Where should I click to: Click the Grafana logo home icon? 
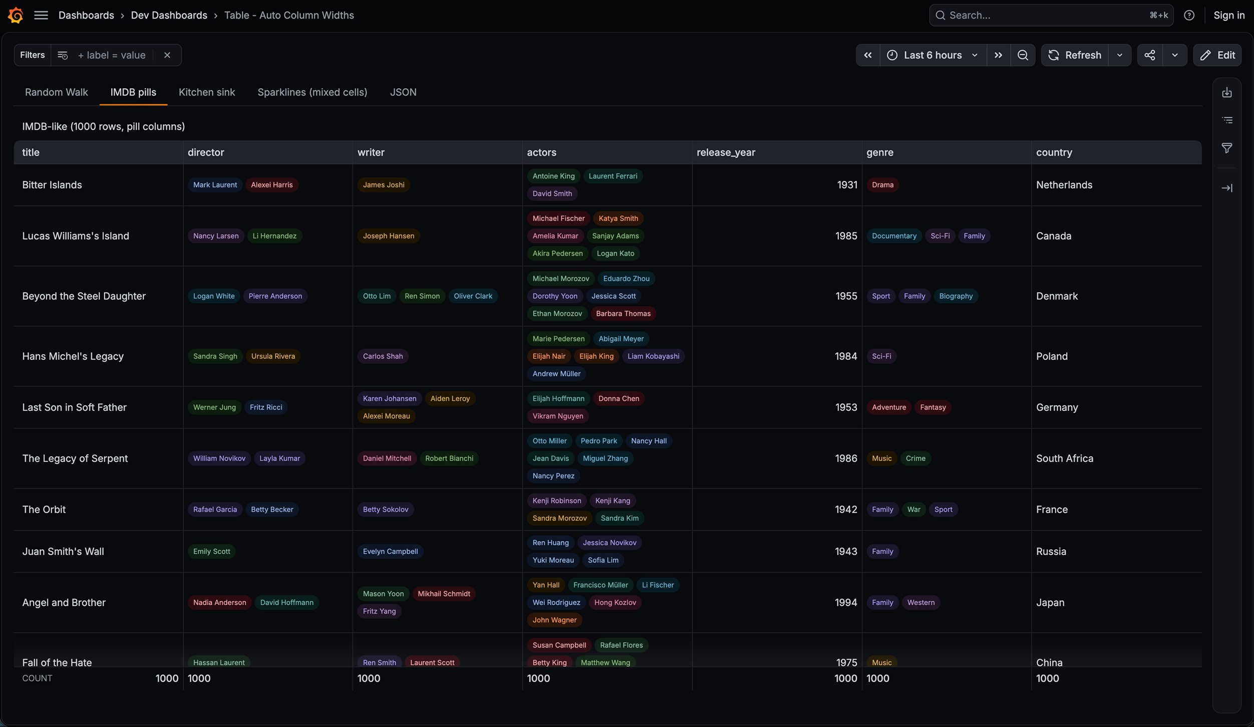pos(16,15)
